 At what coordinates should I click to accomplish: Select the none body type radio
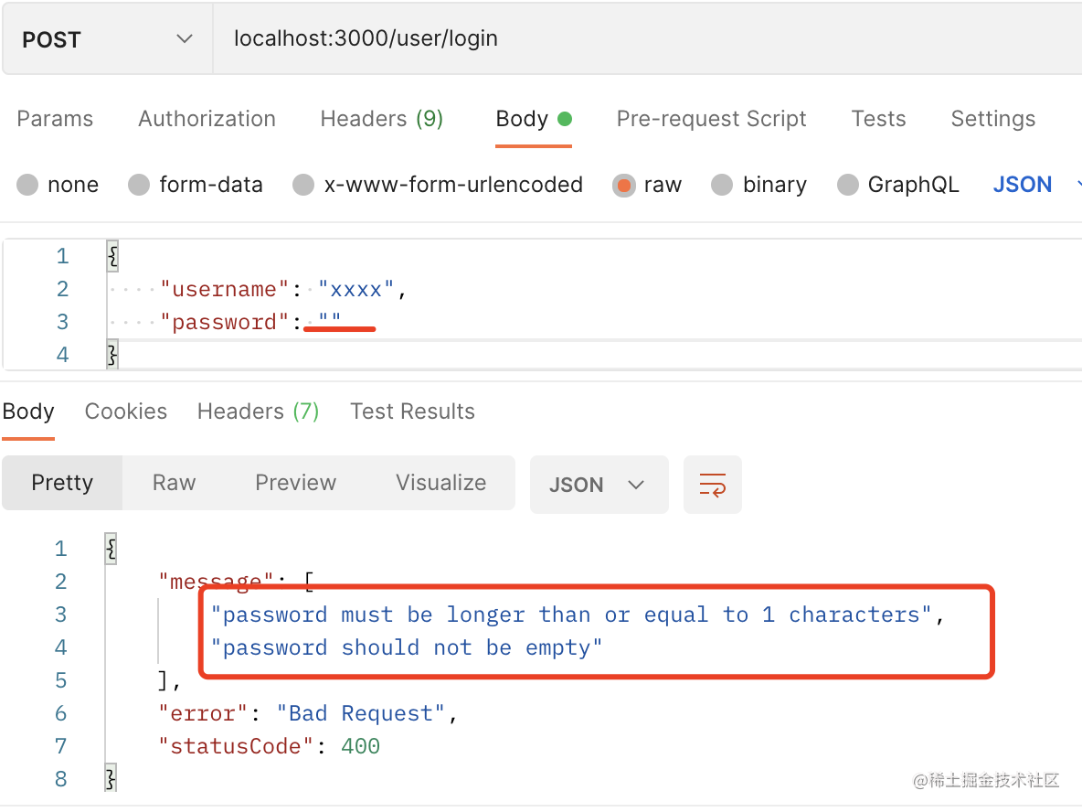tap(28, 185)
